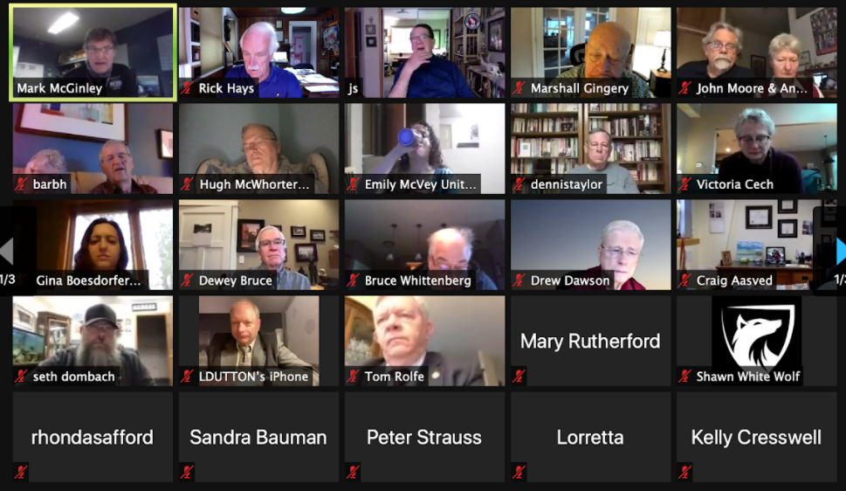
Task: Click the wolf logo of Shawn White Wolf
Action: (x=756, y=336)
